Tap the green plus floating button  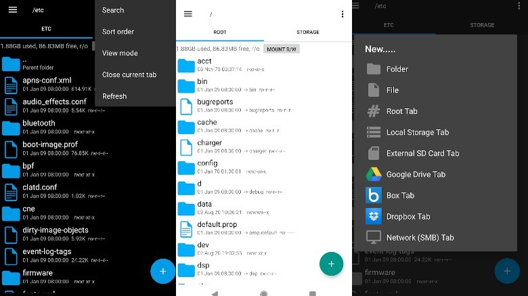[x=331, y=264]
